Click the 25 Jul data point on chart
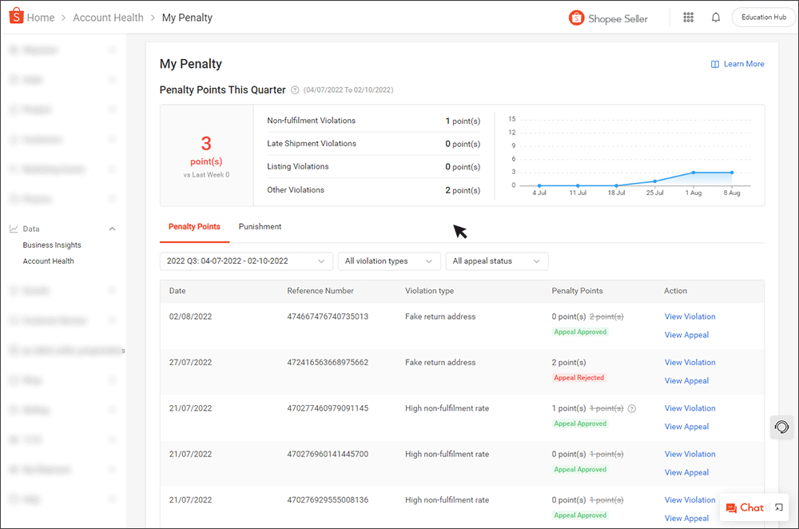The width and height of the screenshot is (799, 529). coord(655,181)
